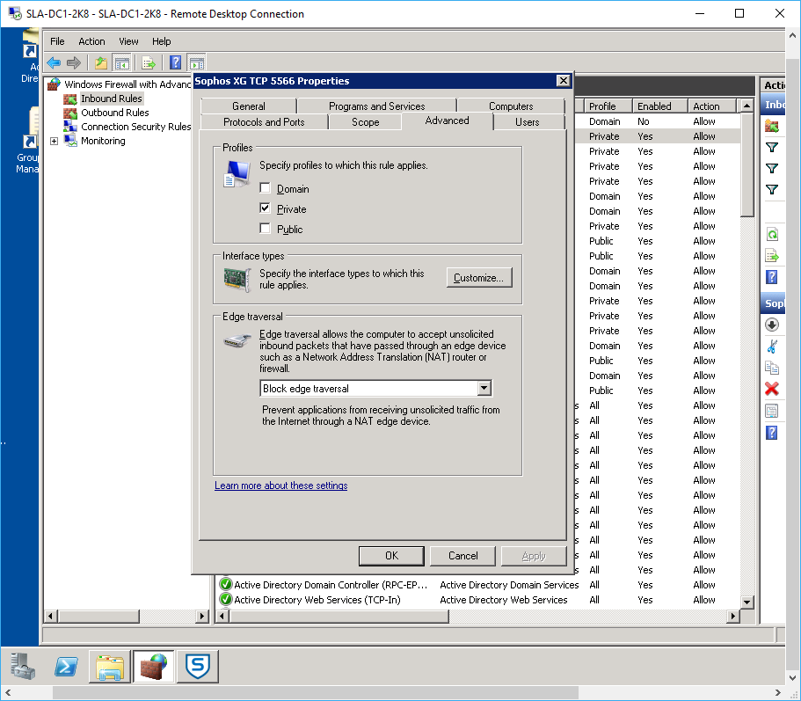Close the Sophos XG TCP 5566 Properties dialog

tap(563, 81)
